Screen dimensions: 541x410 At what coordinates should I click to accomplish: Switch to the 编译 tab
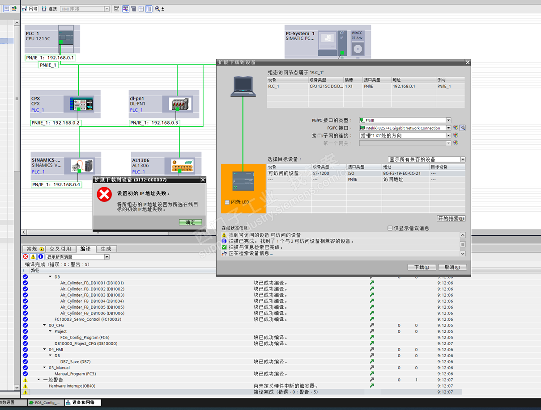click(x=85, y=249)
